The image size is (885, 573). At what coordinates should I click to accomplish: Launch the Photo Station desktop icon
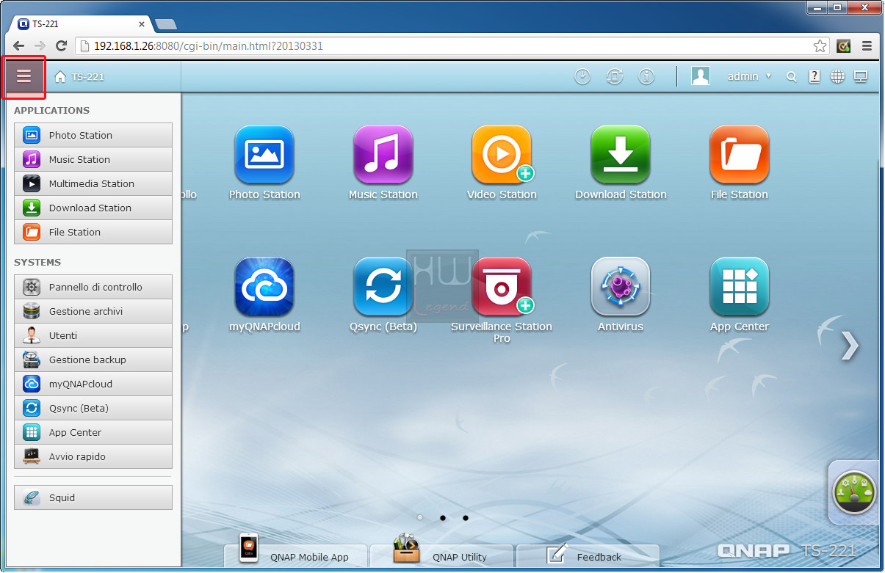(264, 155)
